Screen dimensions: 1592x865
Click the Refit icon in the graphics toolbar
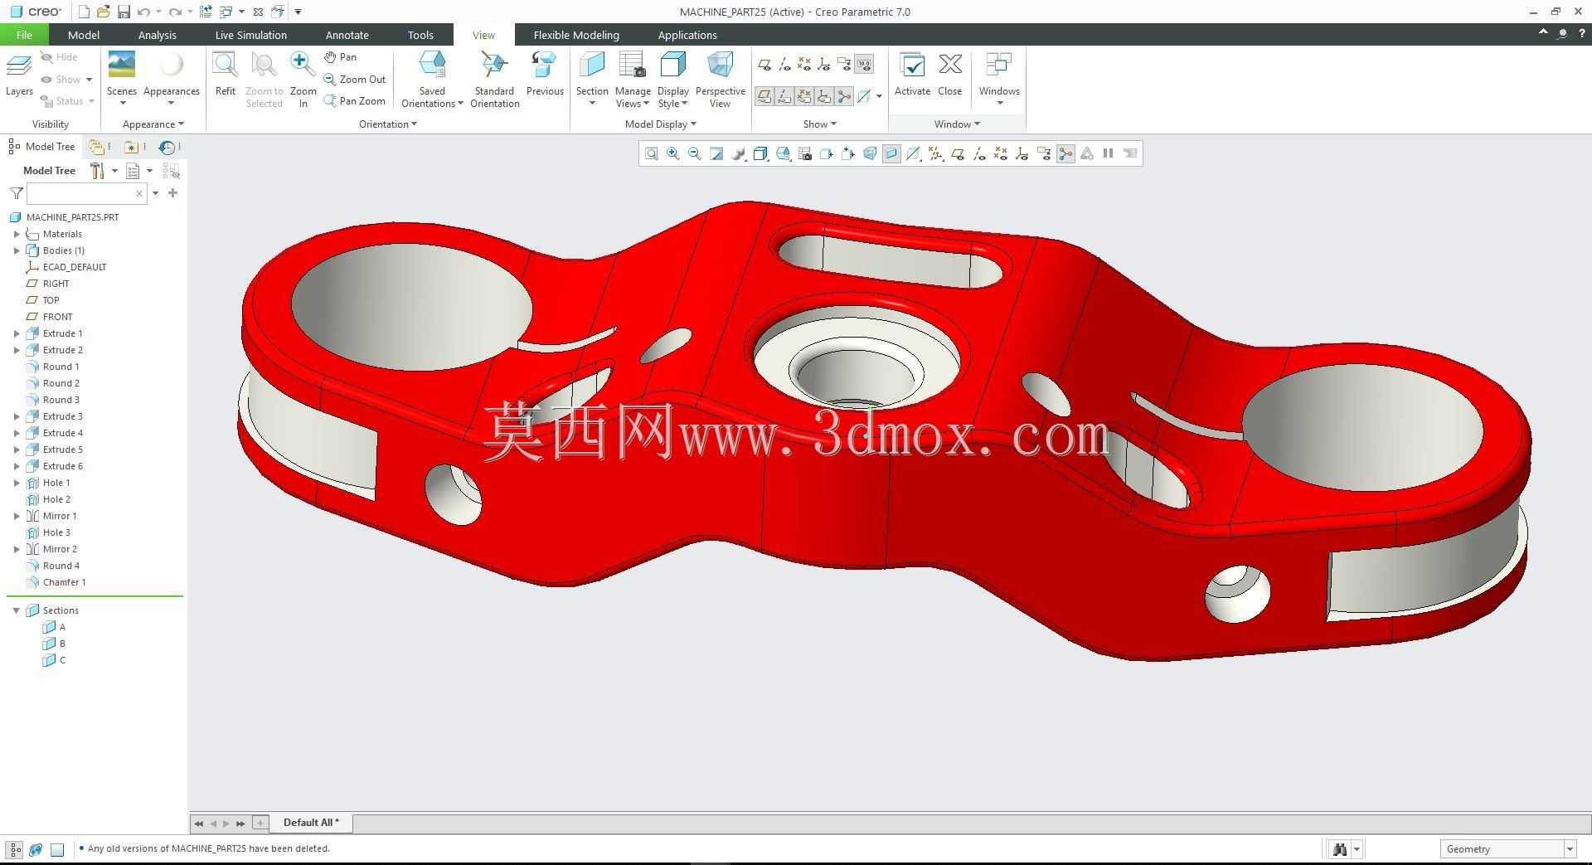(652, 153)
